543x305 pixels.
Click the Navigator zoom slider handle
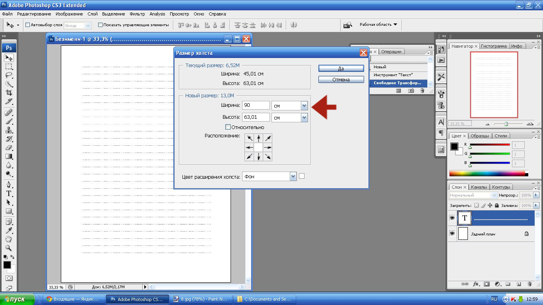506,124
